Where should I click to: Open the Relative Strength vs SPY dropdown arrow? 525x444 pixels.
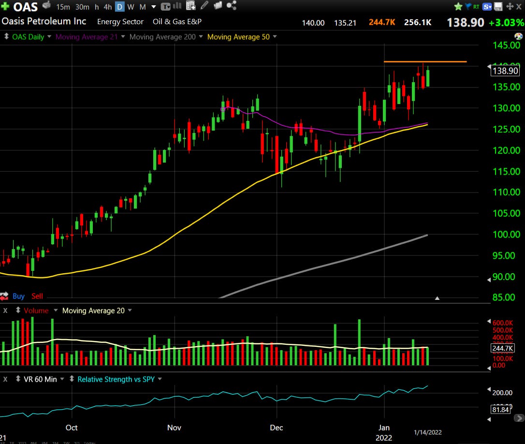click(x=160, y=379)
